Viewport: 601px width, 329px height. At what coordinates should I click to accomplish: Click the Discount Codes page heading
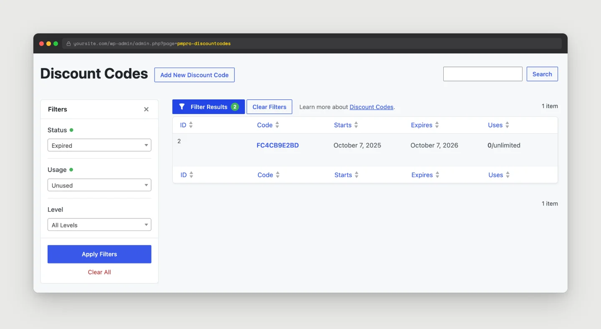pyautogui.click(x=94, y=74)
